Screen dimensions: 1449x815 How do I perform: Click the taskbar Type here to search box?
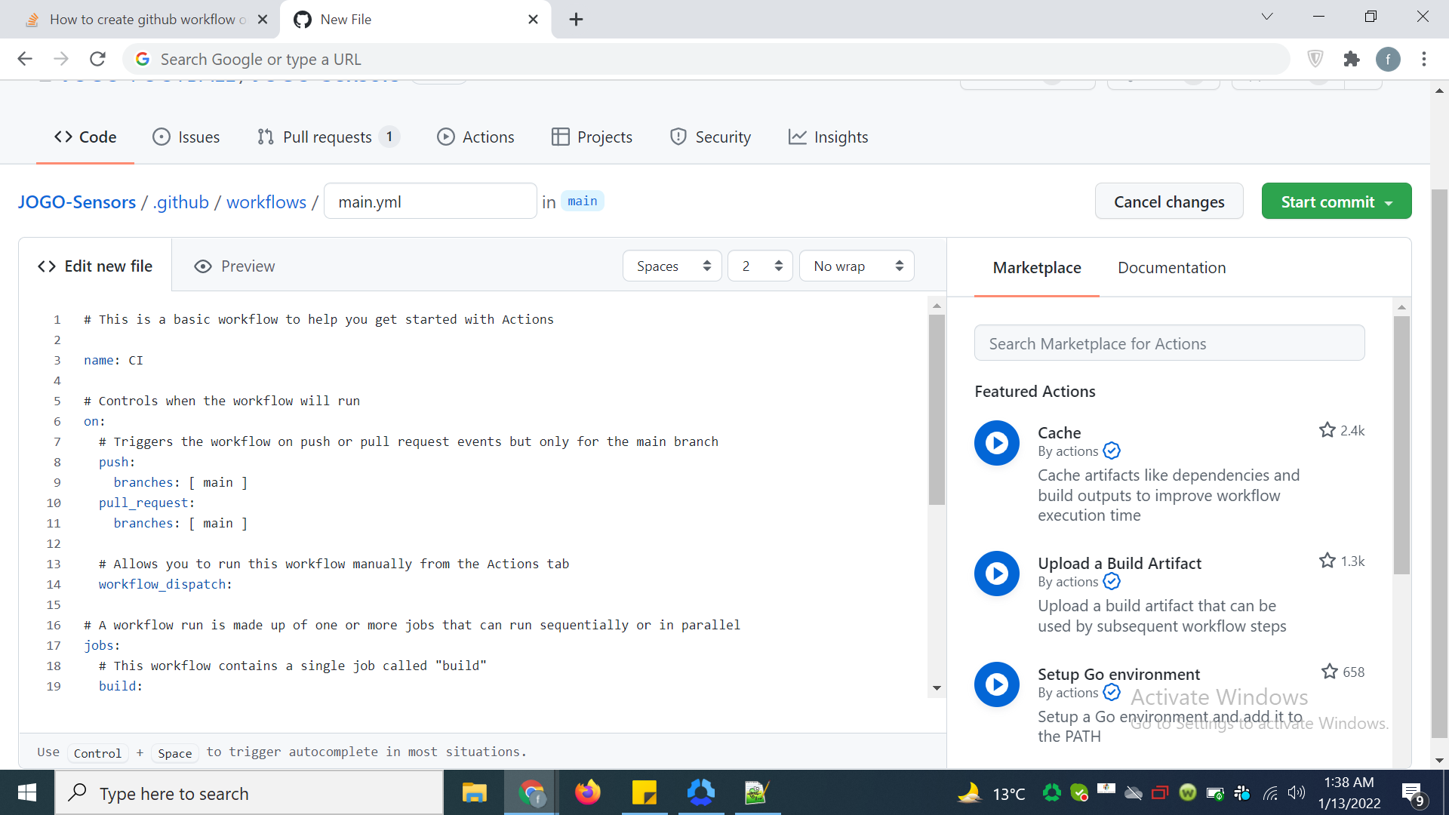(249, 792)
